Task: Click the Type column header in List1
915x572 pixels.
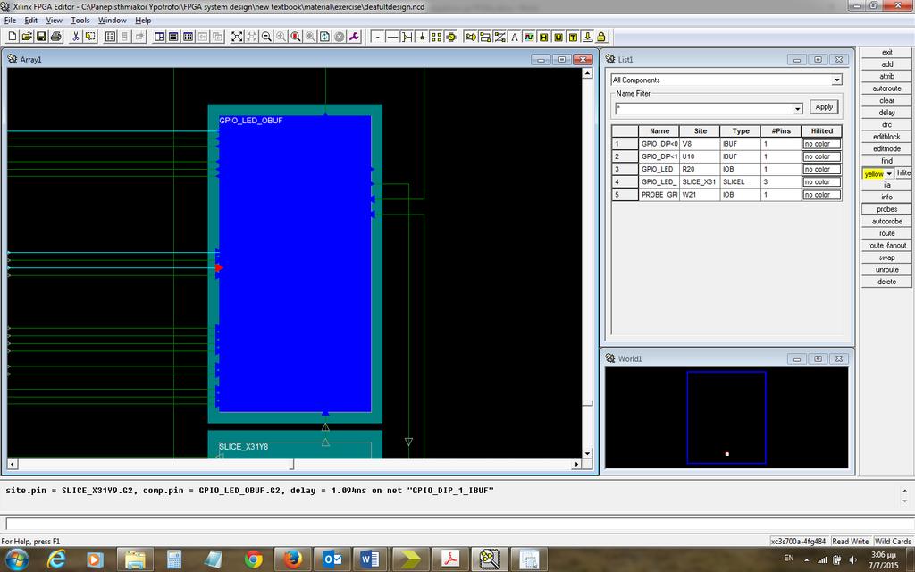Action: coord(740,130)
